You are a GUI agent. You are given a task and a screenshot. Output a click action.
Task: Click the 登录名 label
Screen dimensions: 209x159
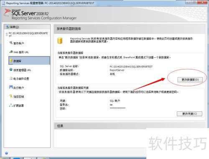coord(64,105)
